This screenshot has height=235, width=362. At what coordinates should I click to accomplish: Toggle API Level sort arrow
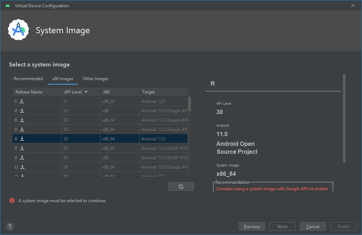point(86,92)
